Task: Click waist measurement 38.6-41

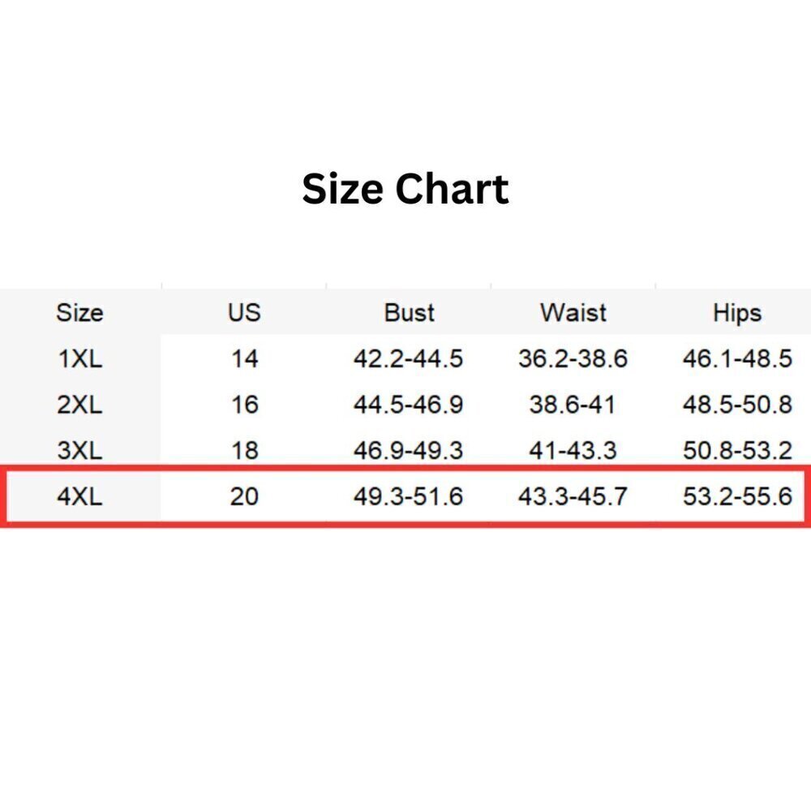Action: coord(573,405)
